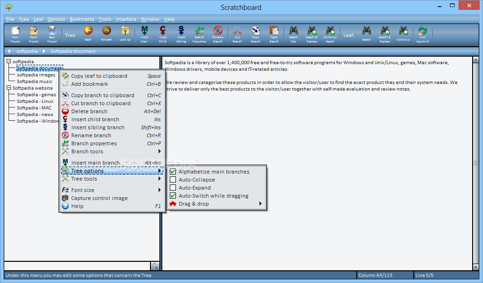Select softpedia images tree item

[36, 75]
